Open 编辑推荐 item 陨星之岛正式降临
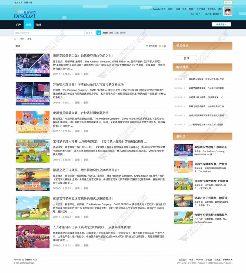246x273 pixels. (206, 106)
